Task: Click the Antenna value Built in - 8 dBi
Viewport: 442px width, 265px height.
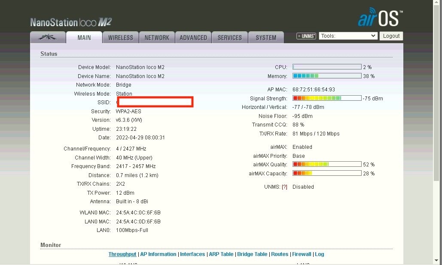Action: pyautogui.click(x=132, y=202)
